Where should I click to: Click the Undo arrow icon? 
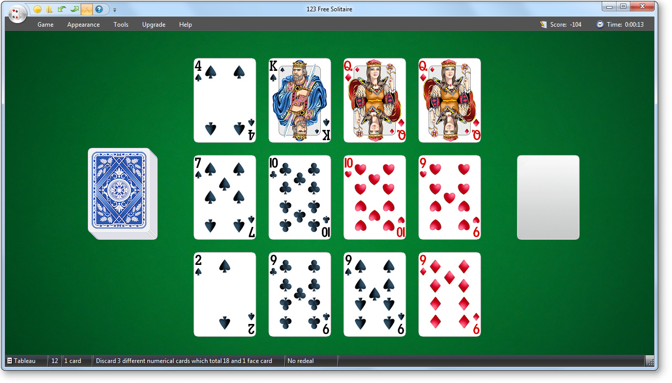61,9
